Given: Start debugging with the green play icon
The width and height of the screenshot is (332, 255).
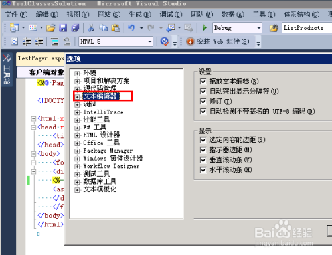Looking at the screenshot, I should pyautogui.click(x=205, y=28).
